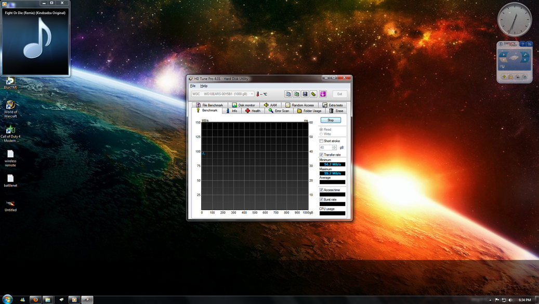The width and height of the screenshot is (539, 304).
Task: Click Firefox icon in the taskbar
Action: pos(35,300)
